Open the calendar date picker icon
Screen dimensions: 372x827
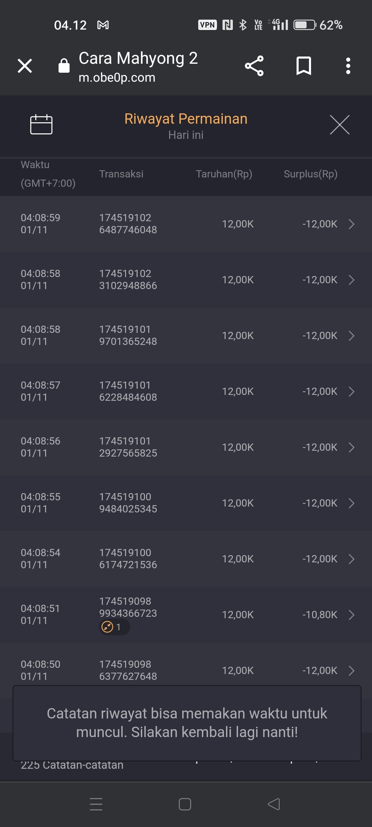point(41,124)
